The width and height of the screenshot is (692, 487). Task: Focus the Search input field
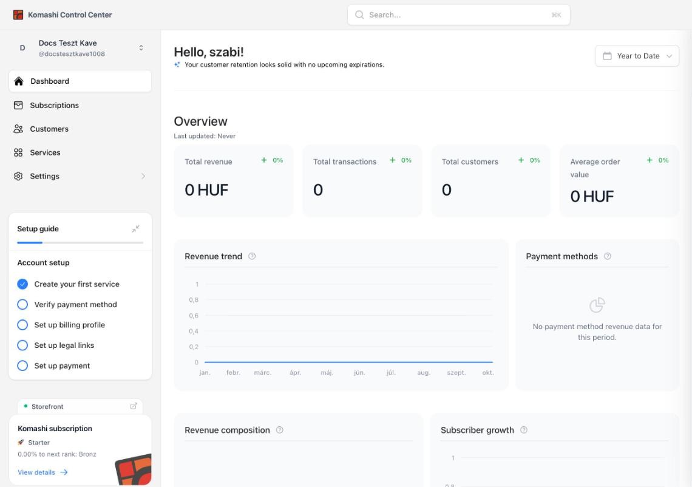(x=458, y=15)
